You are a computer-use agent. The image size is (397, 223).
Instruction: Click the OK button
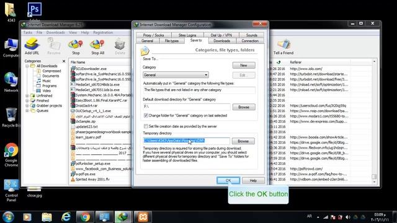point(228,180)
